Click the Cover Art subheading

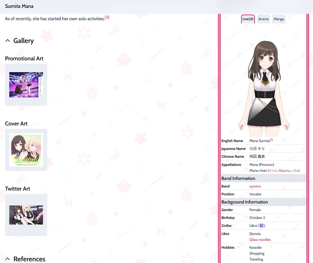pyautogui.click(x=16, y=124)
